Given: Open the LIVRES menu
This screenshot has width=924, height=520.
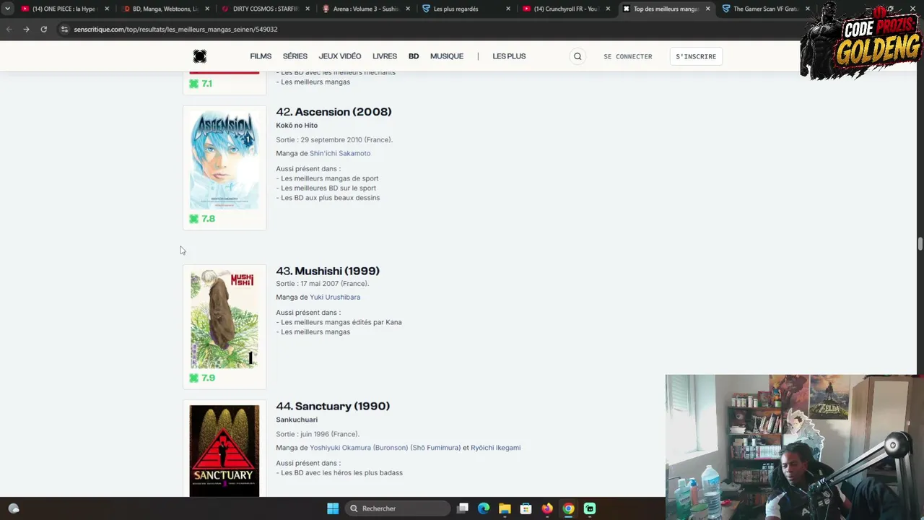Looking at the screenshot, I should point(385,56).
